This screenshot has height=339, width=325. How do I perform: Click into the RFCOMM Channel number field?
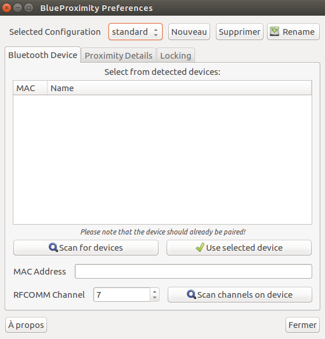[x=122, y=294]
